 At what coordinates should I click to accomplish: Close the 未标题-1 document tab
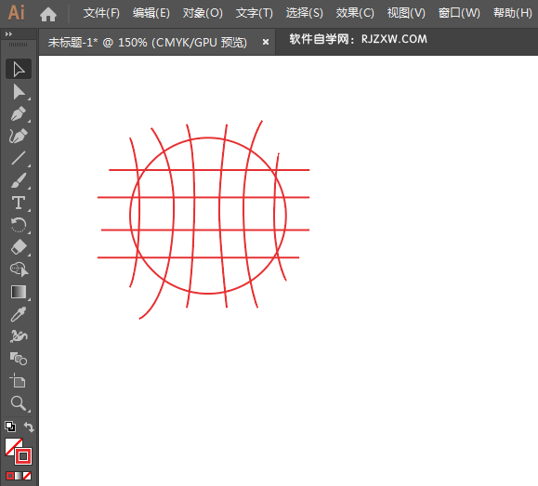click(265, 42)
